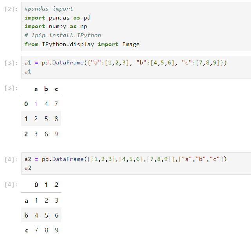Image resolution: width=251 pixels, height=241 pixels.
Task: Click the [4]: input prompt label
Action: tap(11, 159)
